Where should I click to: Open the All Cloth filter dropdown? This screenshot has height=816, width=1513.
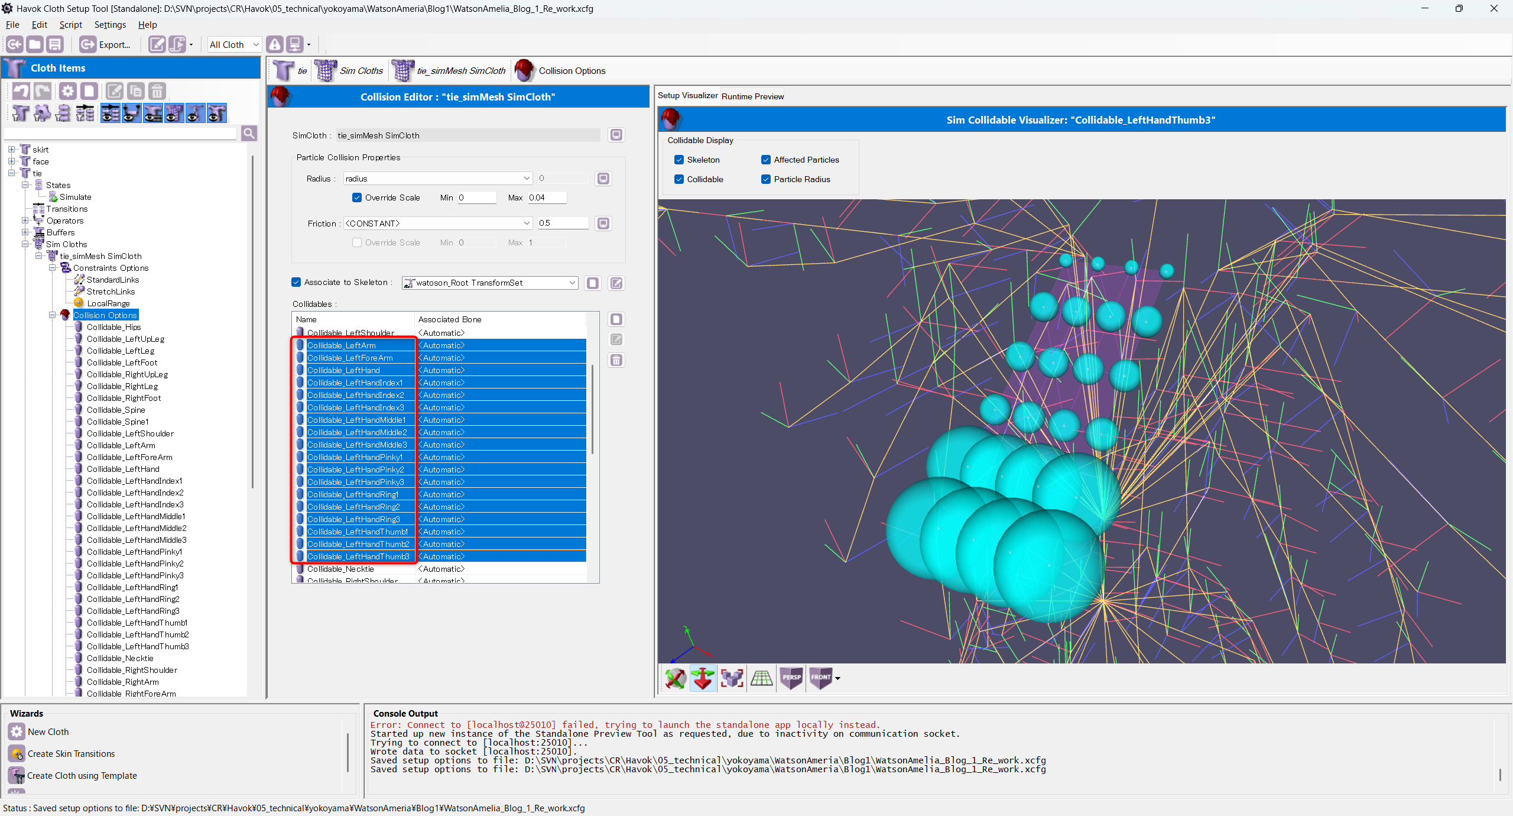(x=234, y=44)
